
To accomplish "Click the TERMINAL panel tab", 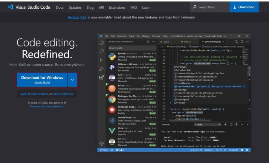I will click(166, 125).
